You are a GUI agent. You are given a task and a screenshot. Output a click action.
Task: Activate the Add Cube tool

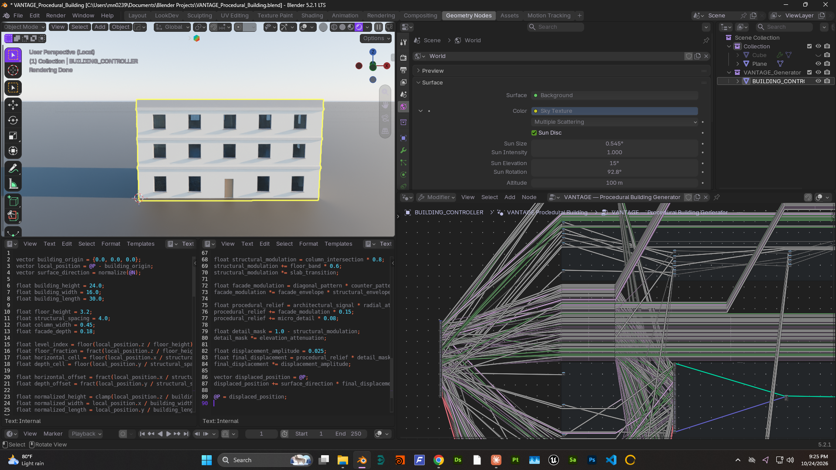[x=13, y=201]
